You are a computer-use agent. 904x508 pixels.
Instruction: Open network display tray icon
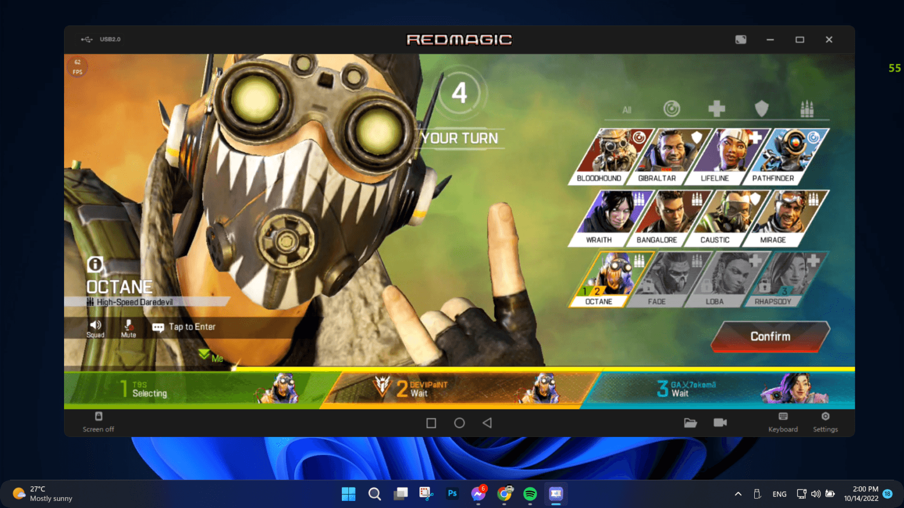(801, 494)
